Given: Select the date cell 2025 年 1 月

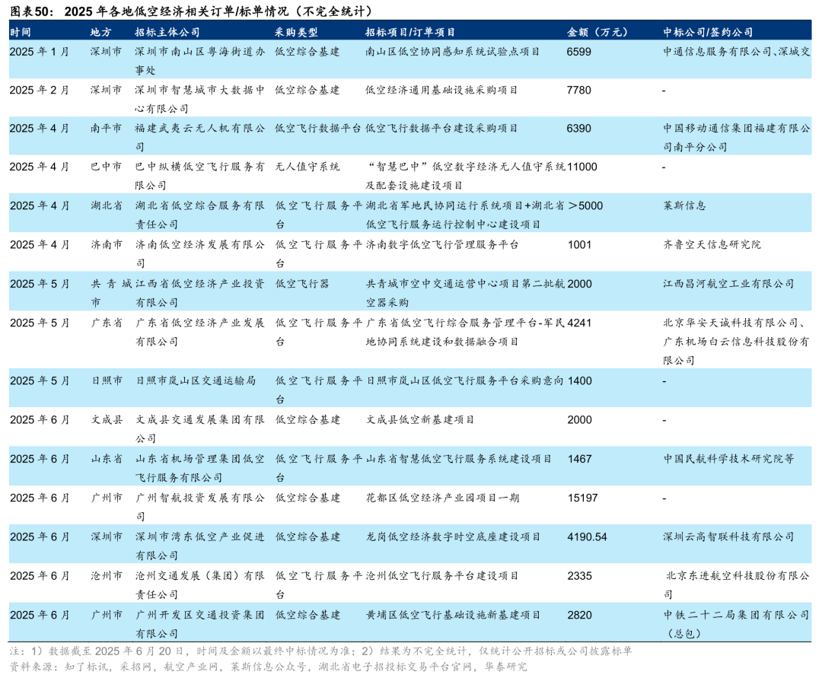Looking at the screenshot, I should (40, 52).
